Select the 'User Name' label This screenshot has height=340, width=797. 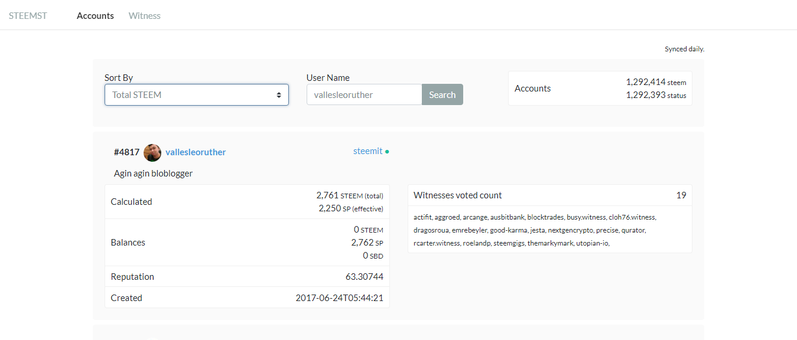point(328,78)
